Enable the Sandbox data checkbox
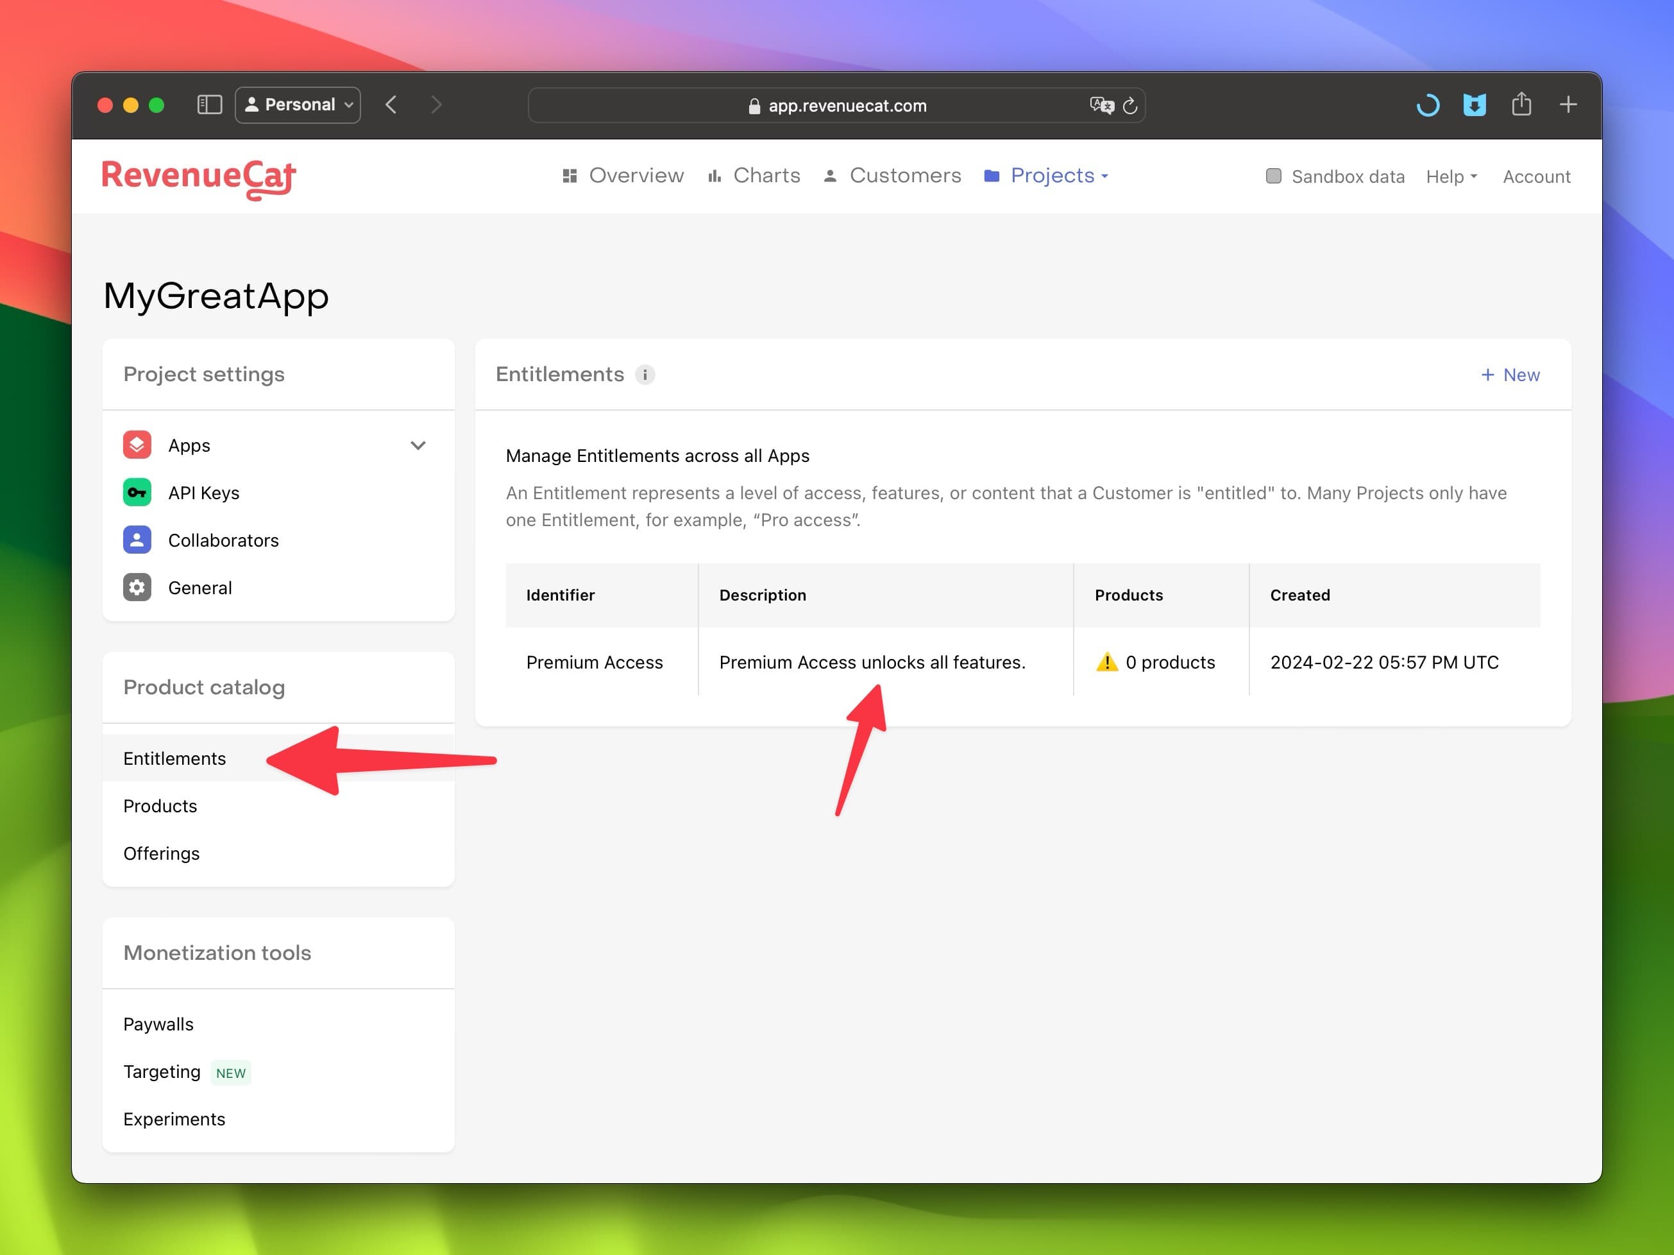1674x1255 pixels. point(1274,176)
